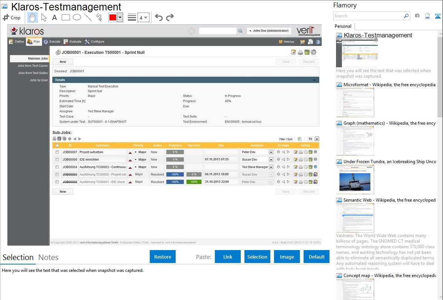The height and width of the screenshot is (300, 443).
Task: Select the Crop tool
Action: (11, 17)
